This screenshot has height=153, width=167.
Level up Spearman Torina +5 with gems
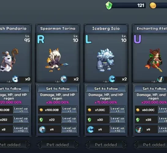pyautogui.click(x=69, y=120)
